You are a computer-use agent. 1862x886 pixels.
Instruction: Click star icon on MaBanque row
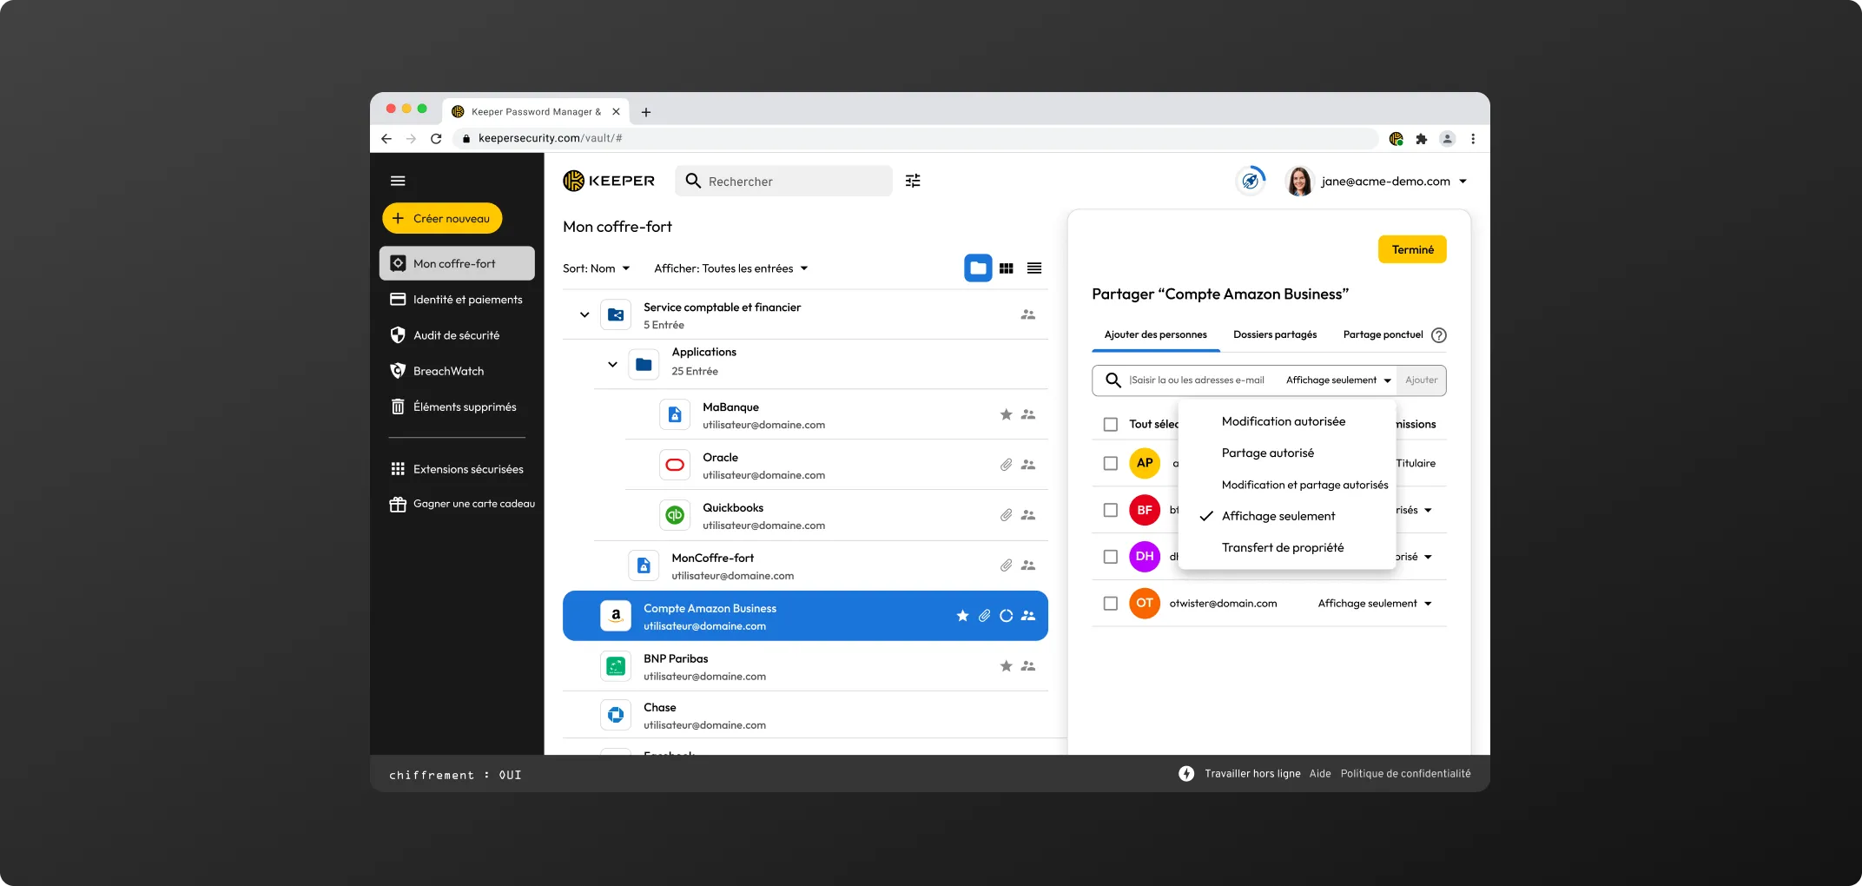pos(1006,414)
